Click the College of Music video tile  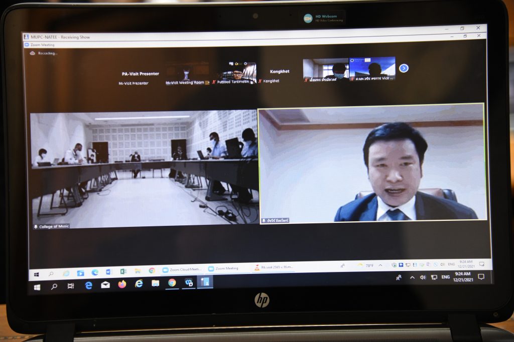pos(145,167)
